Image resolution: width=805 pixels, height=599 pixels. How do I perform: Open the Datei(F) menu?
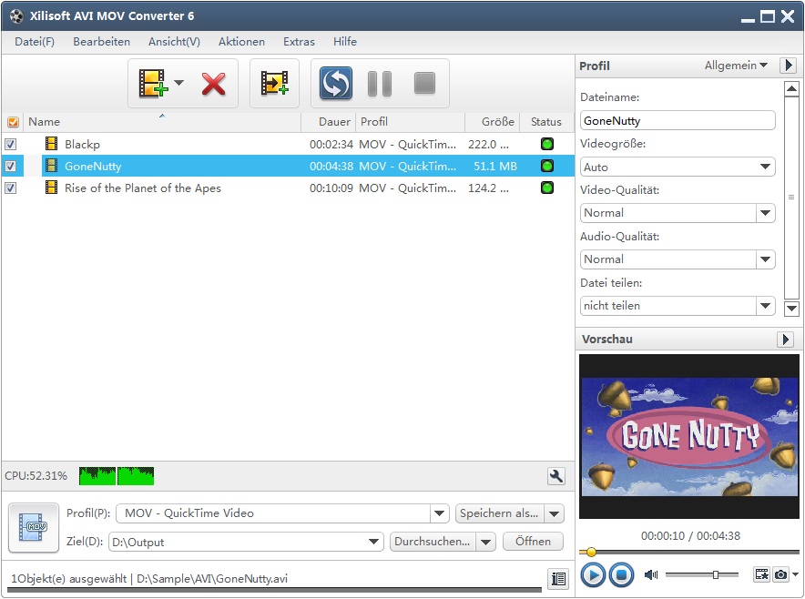(x=35, y=42)
